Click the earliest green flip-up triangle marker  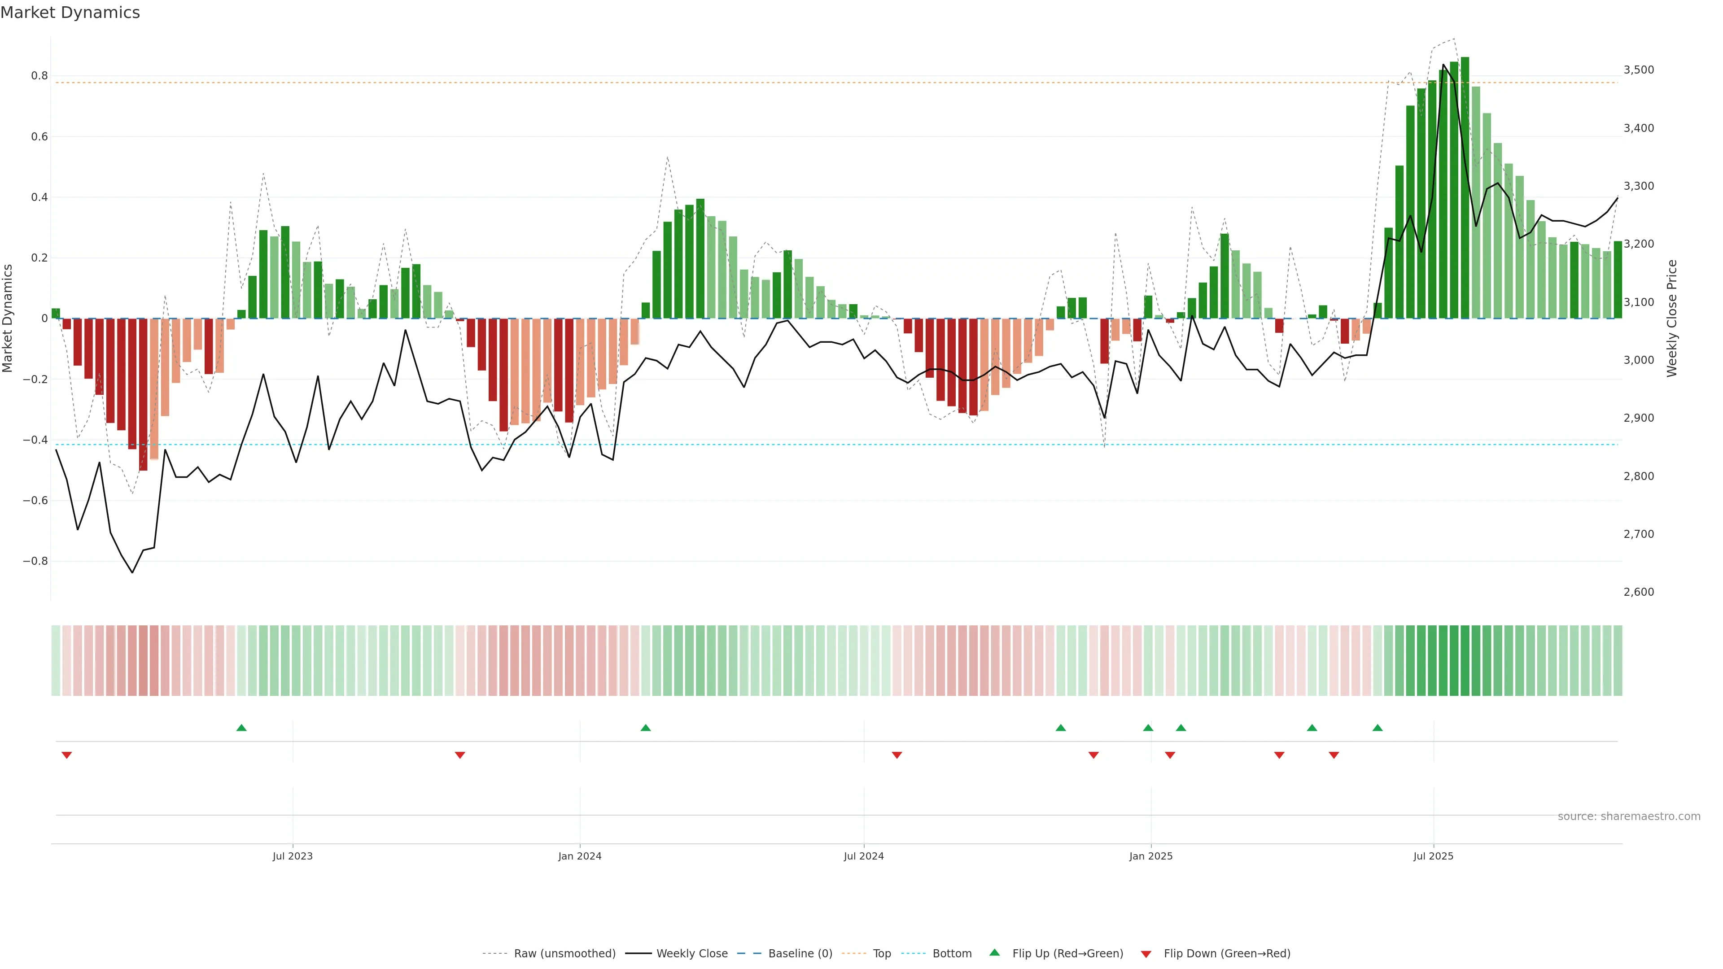point(241,728)
